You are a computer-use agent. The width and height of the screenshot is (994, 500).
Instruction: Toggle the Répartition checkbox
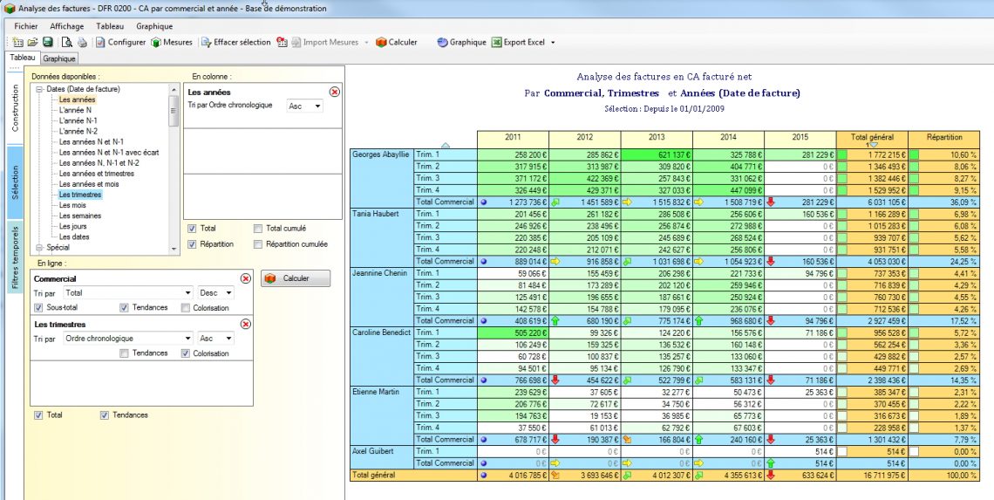[192, 243]
